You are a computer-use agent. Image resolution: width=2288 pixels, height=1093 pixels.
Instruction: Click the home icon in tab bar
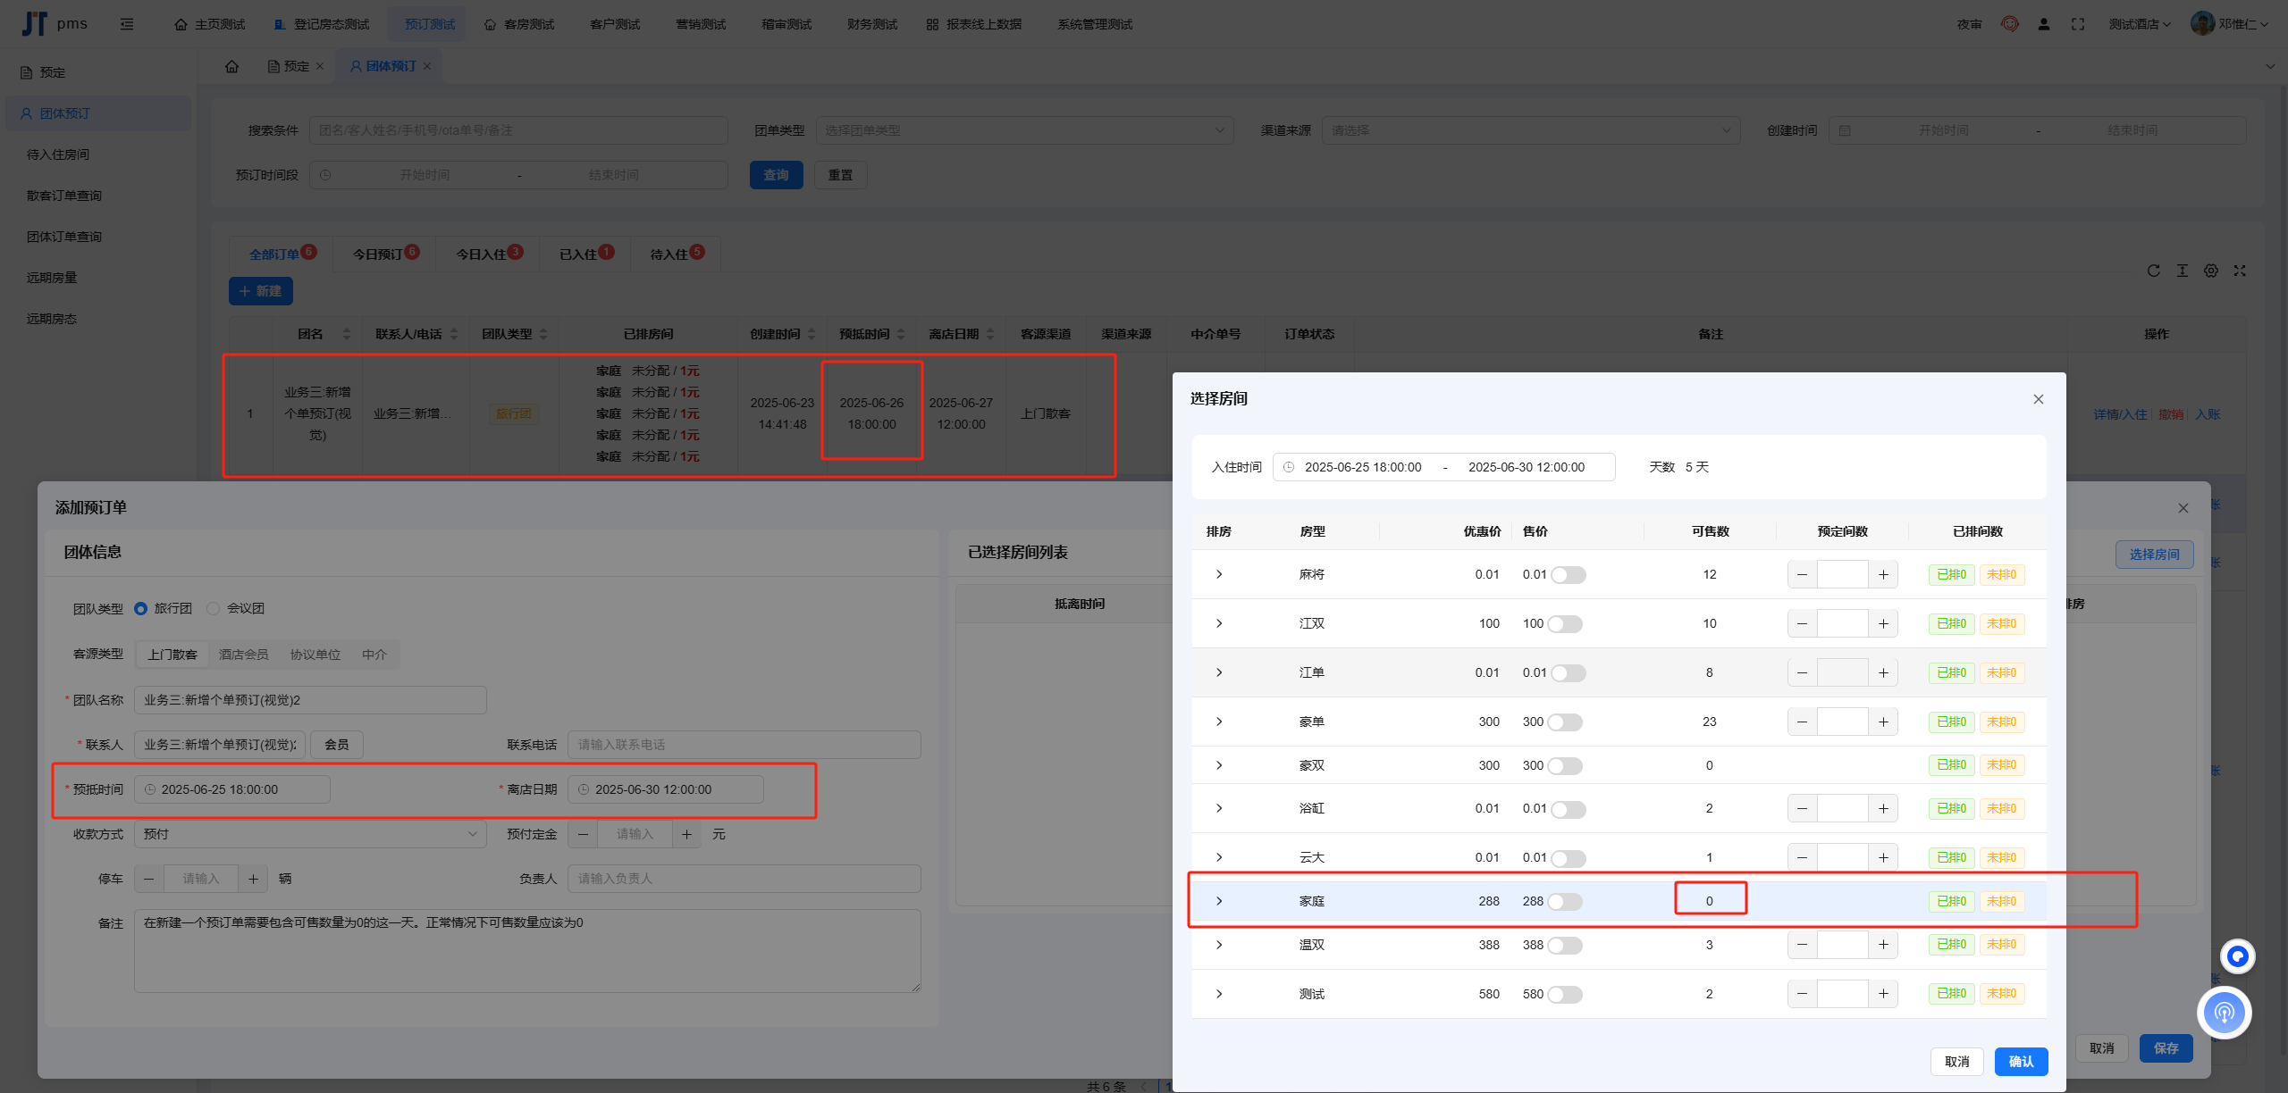coord(232,66)
